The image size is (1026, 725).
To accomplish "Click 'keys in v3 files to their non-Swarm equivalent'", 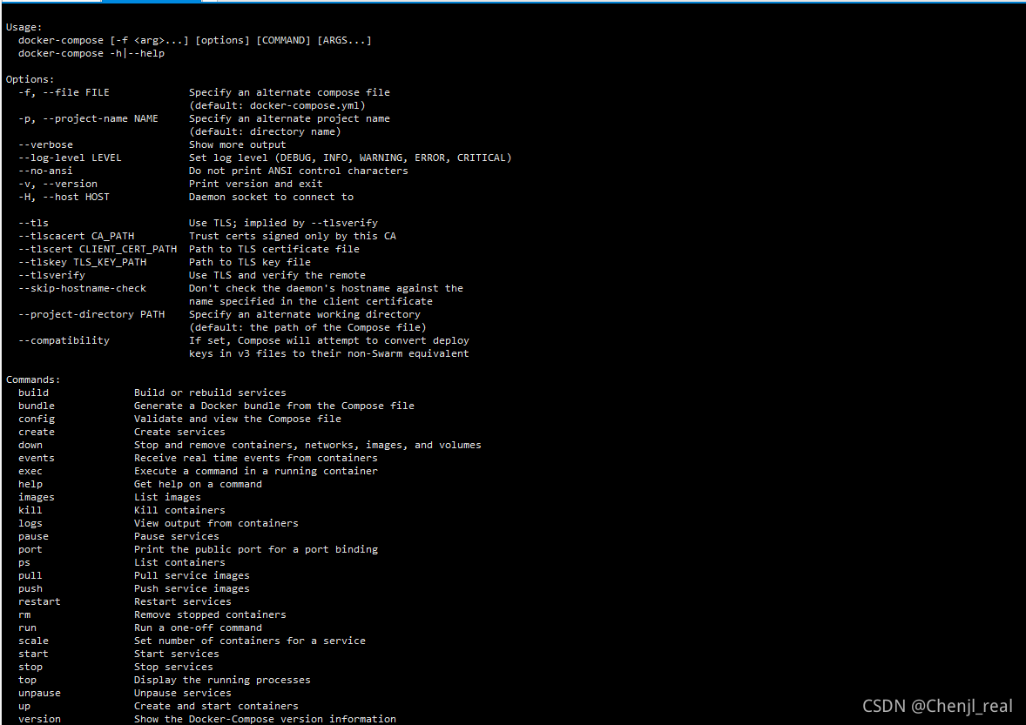I will pyautogui.click(x=329, y=354).
